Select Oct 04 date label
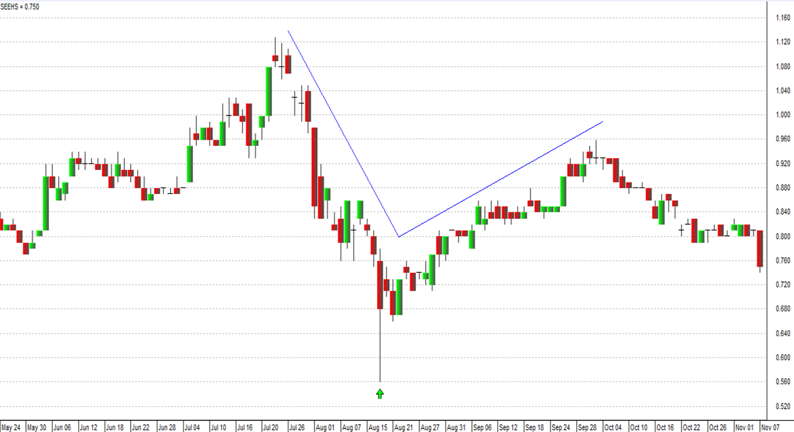 coord(613,428)
